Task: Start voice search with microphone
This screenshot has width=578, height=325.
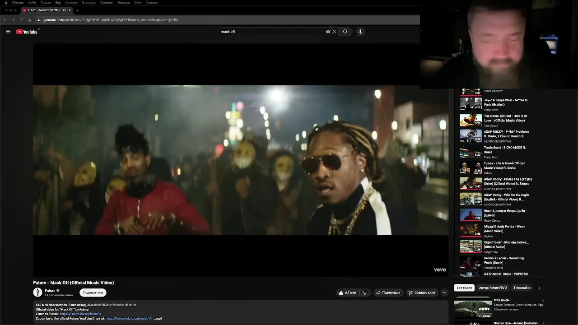Action: coord(360,32)
